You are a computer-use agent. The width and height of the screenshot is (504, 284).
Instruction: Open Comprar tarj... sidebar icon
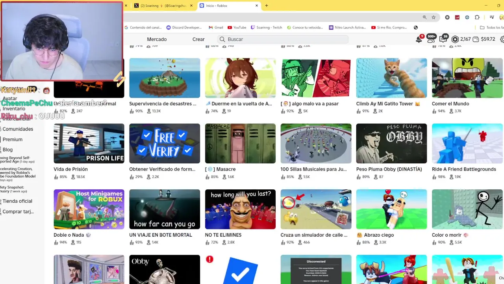(1, 211)
